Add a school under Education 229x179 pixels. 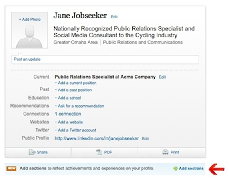coord(68,98)
